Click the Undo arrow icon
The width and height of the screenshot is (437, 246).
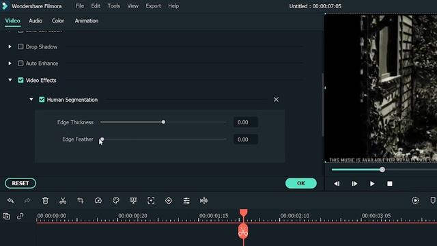[x=10, y=200]
